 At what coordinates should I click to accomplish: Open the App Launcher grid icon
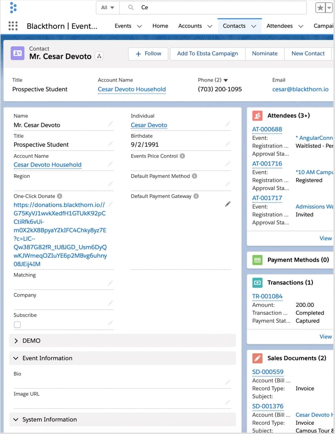13,26
